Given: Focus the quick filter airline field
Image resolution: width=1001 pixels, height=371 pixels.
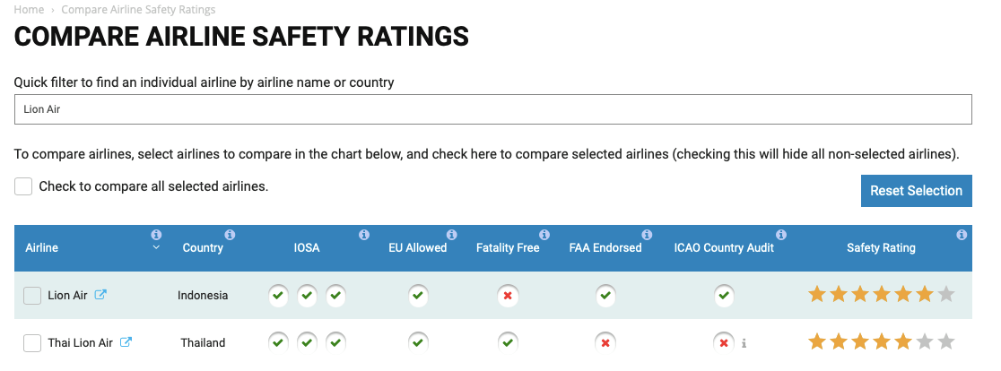Looking at the screenshot, I should coord(492,109).
